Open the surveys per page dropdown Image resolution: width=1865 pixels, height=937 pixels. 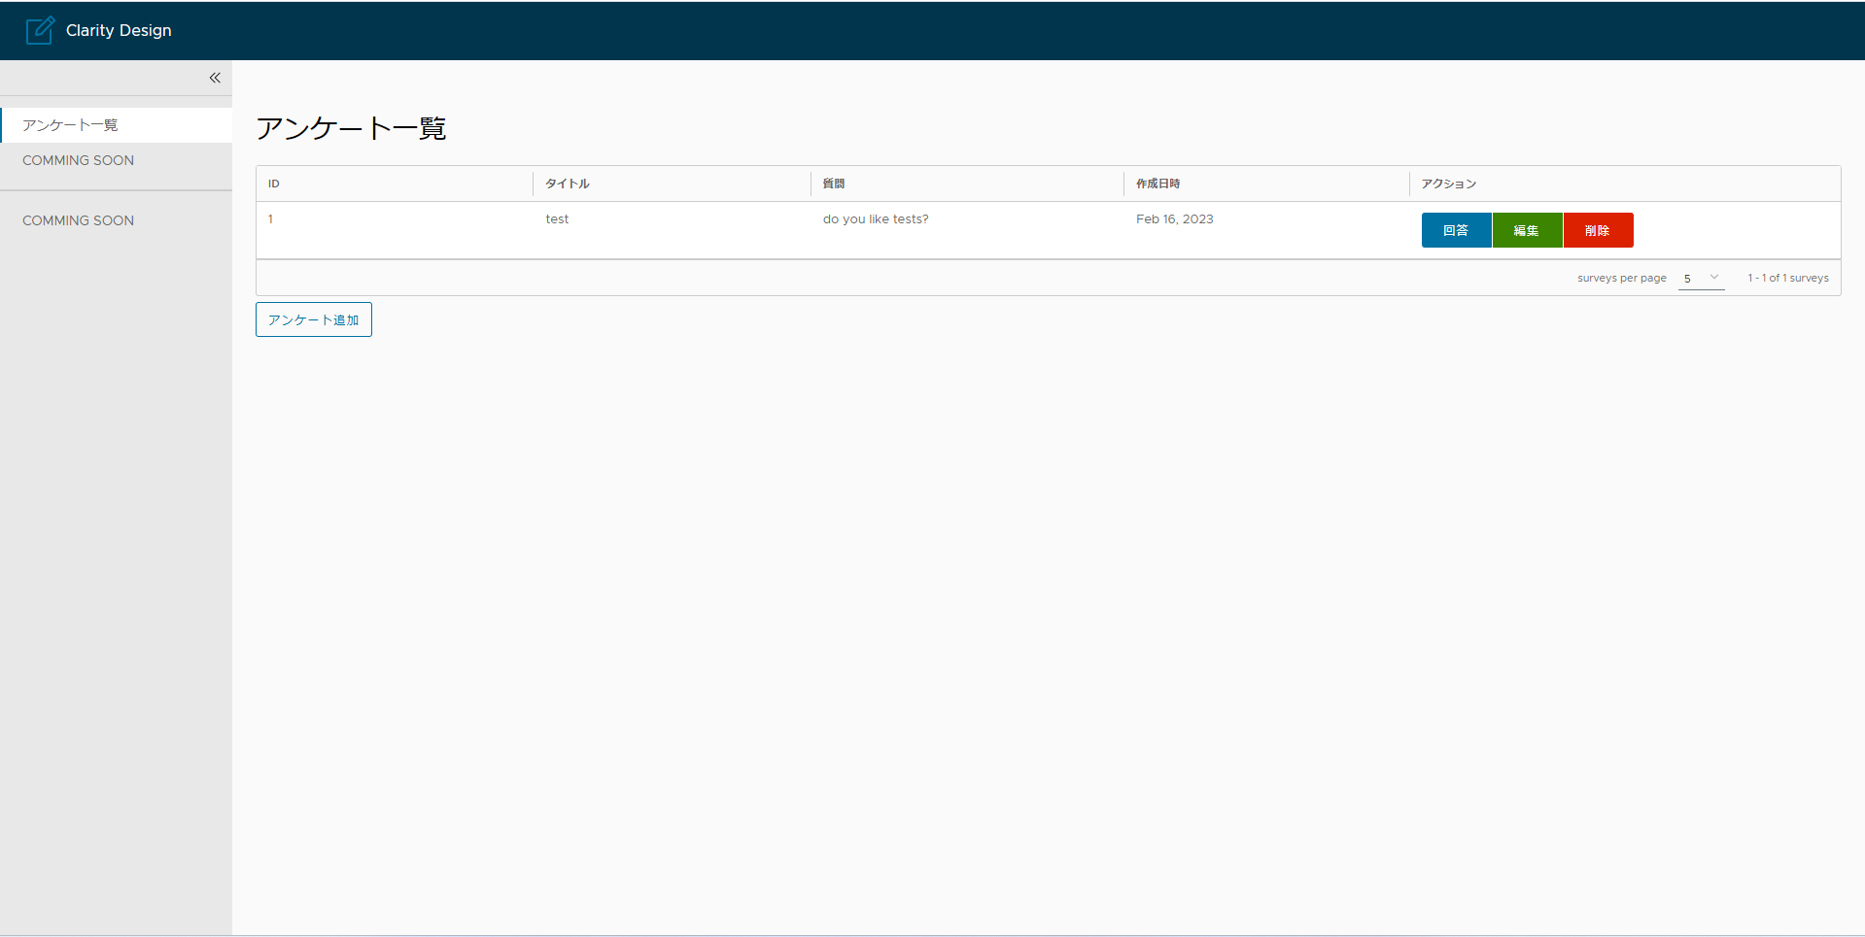(1701, 278)
